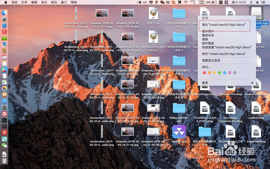The image size is (270, 169).
Task: Open iBooks orange icon in dock
Action: [5, 95]
